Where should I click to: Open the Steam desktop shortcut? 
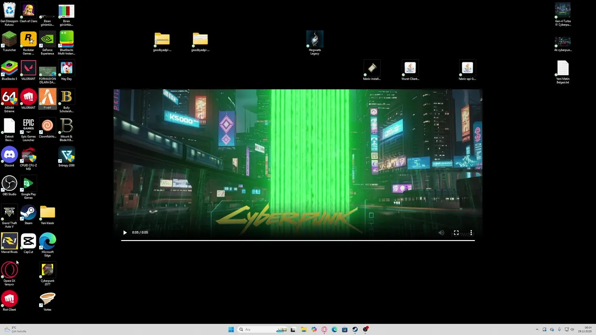(28, 214)
